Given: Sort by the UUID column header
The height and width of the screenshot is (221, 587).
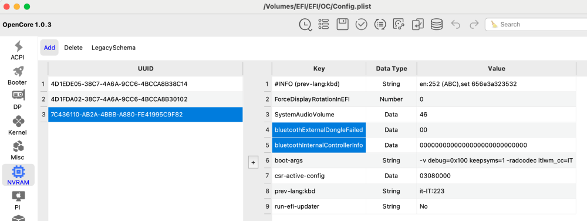Looking at the screenshot, I should tap(146, 69).
